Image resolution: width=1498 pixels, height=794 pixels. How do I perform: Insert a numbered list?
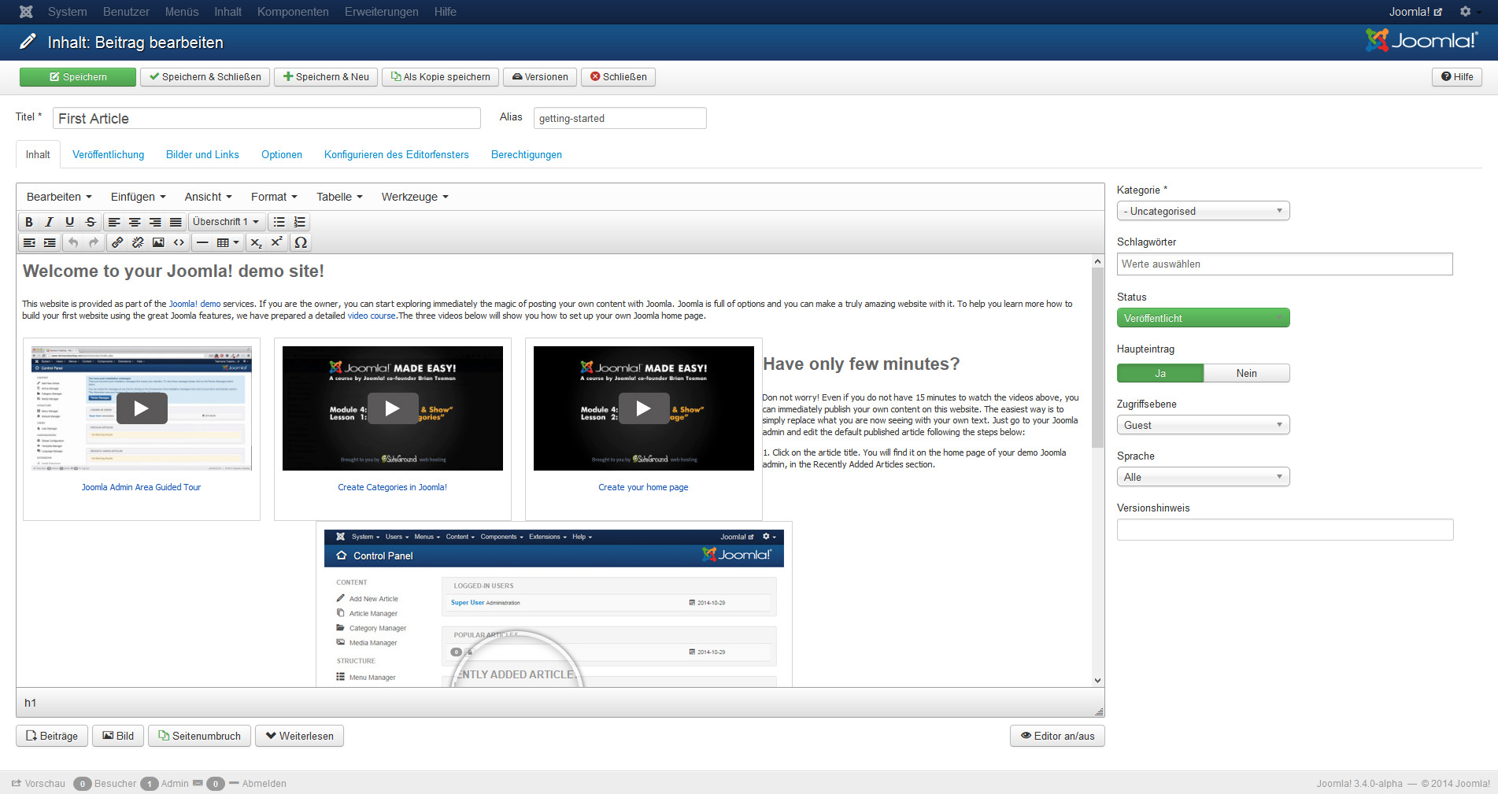(x=299, y=222)
